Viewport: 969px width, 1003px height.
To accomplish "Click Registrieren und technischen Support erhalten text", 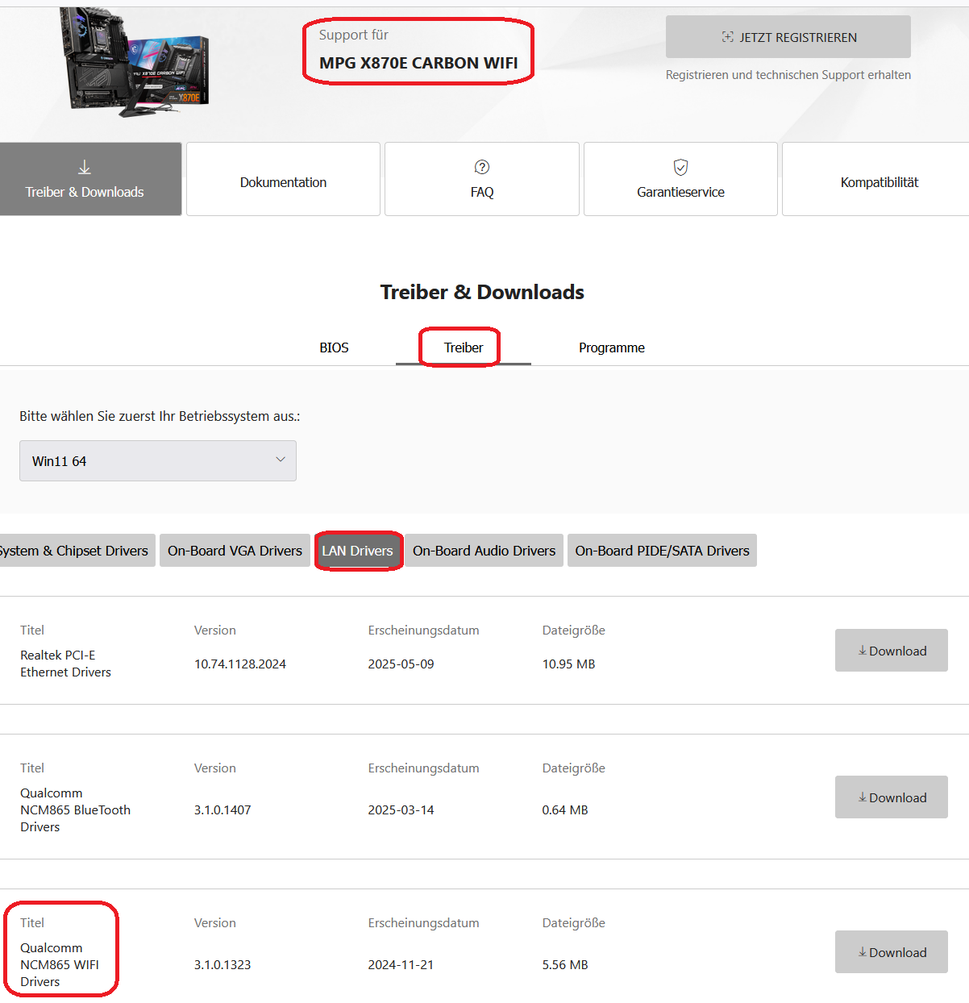I will coord(788,75).
